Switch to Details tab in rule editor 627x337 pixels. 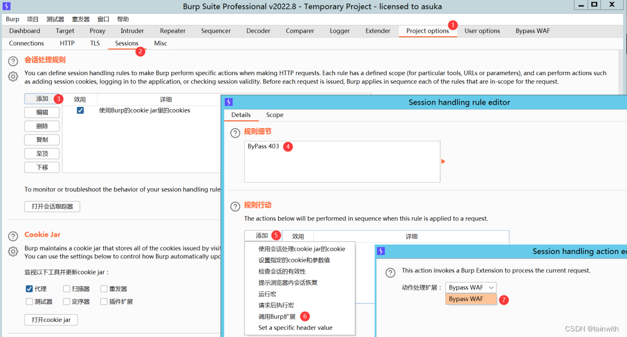tap(241, 115)
